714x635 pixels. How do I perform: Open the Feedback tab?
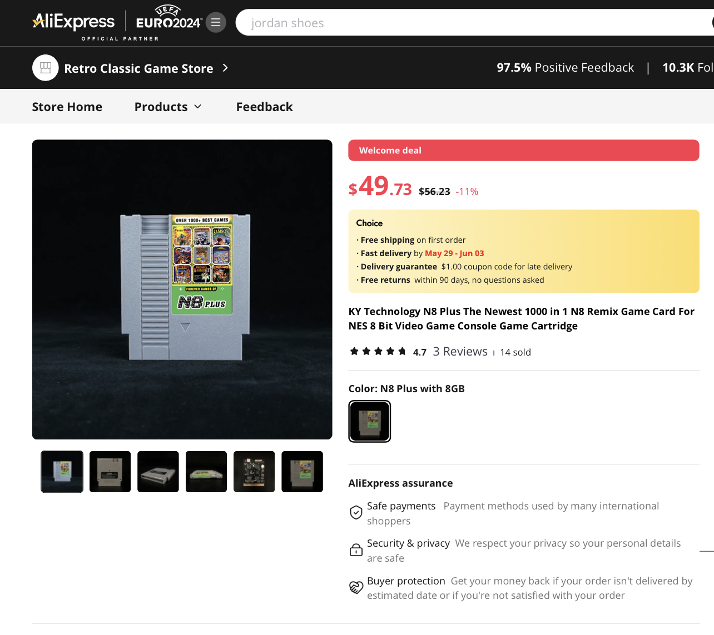point(265,107)
